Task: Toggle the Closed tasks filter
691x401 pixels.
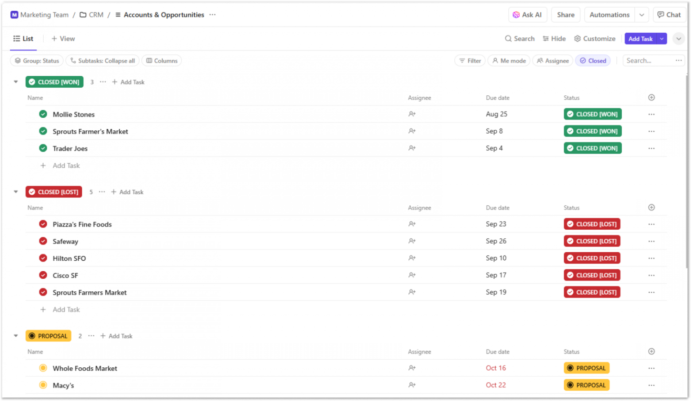Action: click(592, 61)
